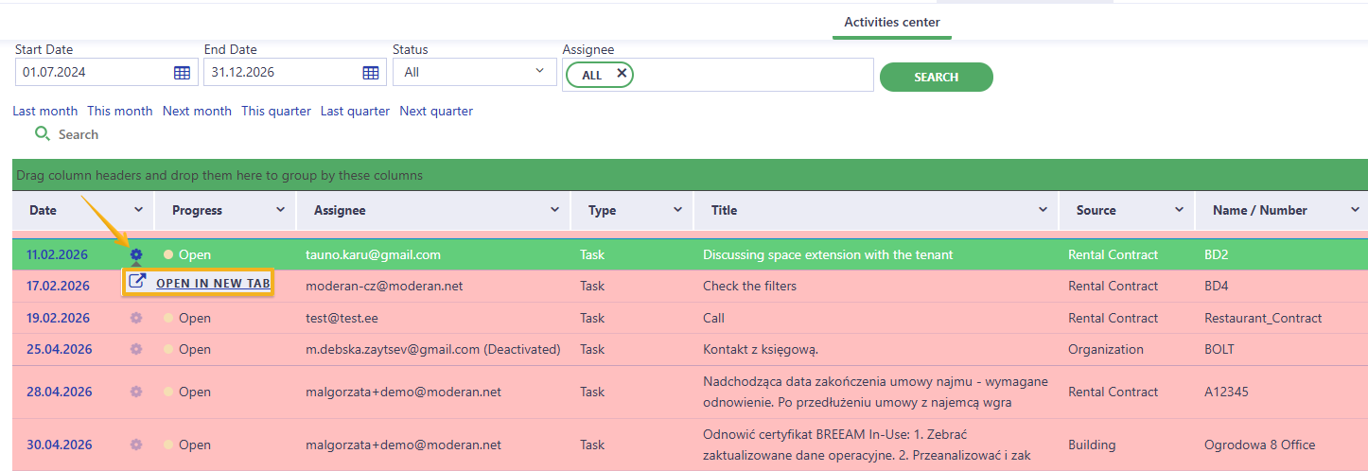The height and width of the screenshot is (471, 1368).
Task: Click name cell BD2
Action: 1216,254
